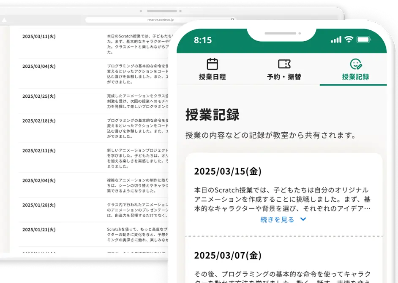
Task: Click the 8:15 clock in status bar
Action: pyautogui.click(x=202, y=40)
